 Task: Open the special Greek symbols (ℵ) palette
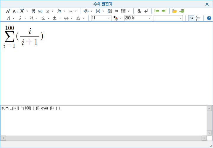[x=32, y=18]
